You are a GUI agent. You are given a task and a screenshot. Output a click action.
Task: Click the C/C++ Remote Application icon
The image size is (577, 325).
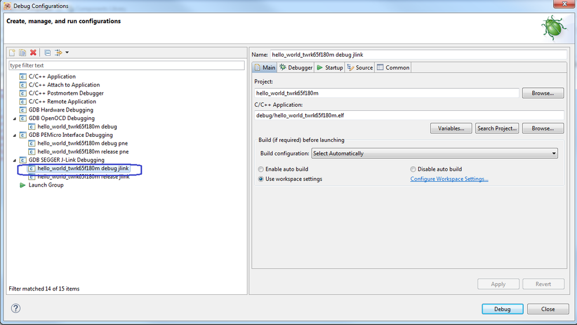pos(23,102)
